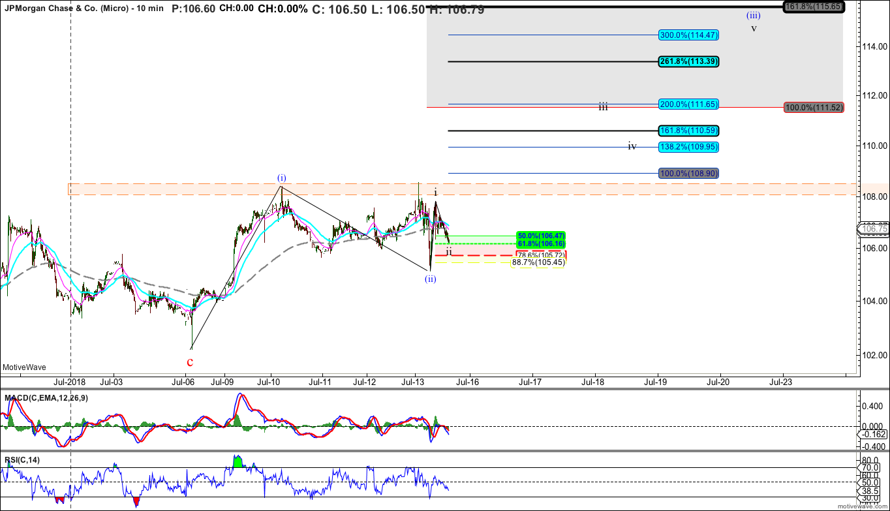Click the 114.00 price axis label
This screenshot has height=511, width=890.
874,47
